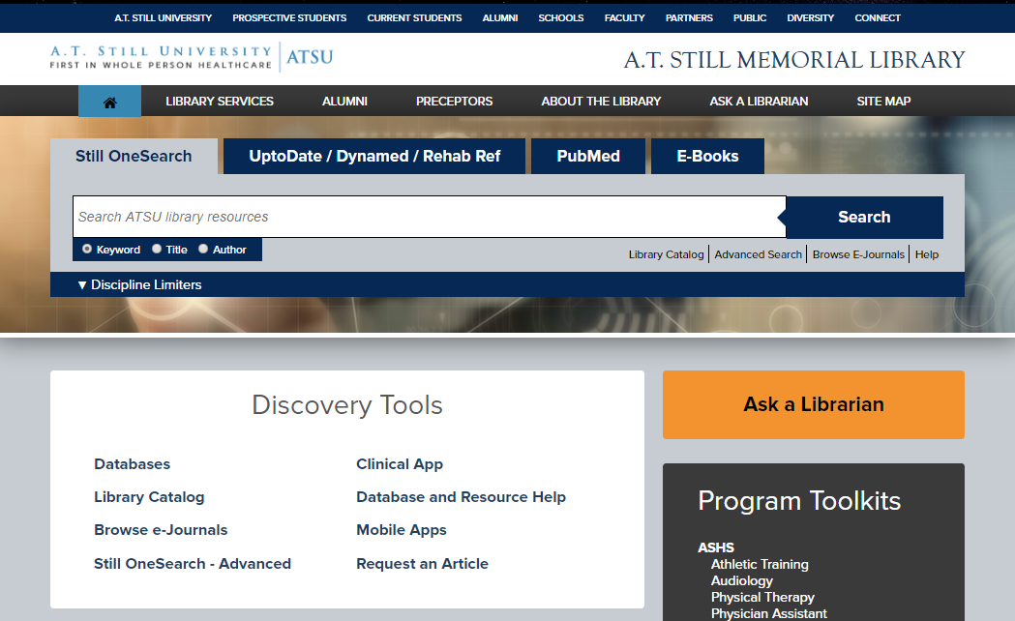Click the Help link beside Browse E-Journals

(926, 254)
